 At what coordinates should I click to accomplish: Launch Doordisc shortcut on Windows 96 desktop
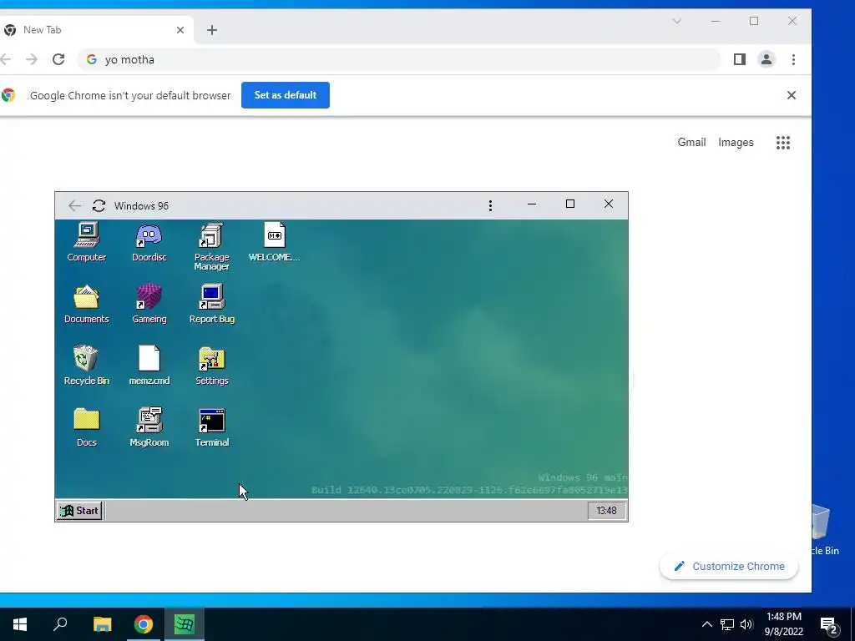(149, 242)
